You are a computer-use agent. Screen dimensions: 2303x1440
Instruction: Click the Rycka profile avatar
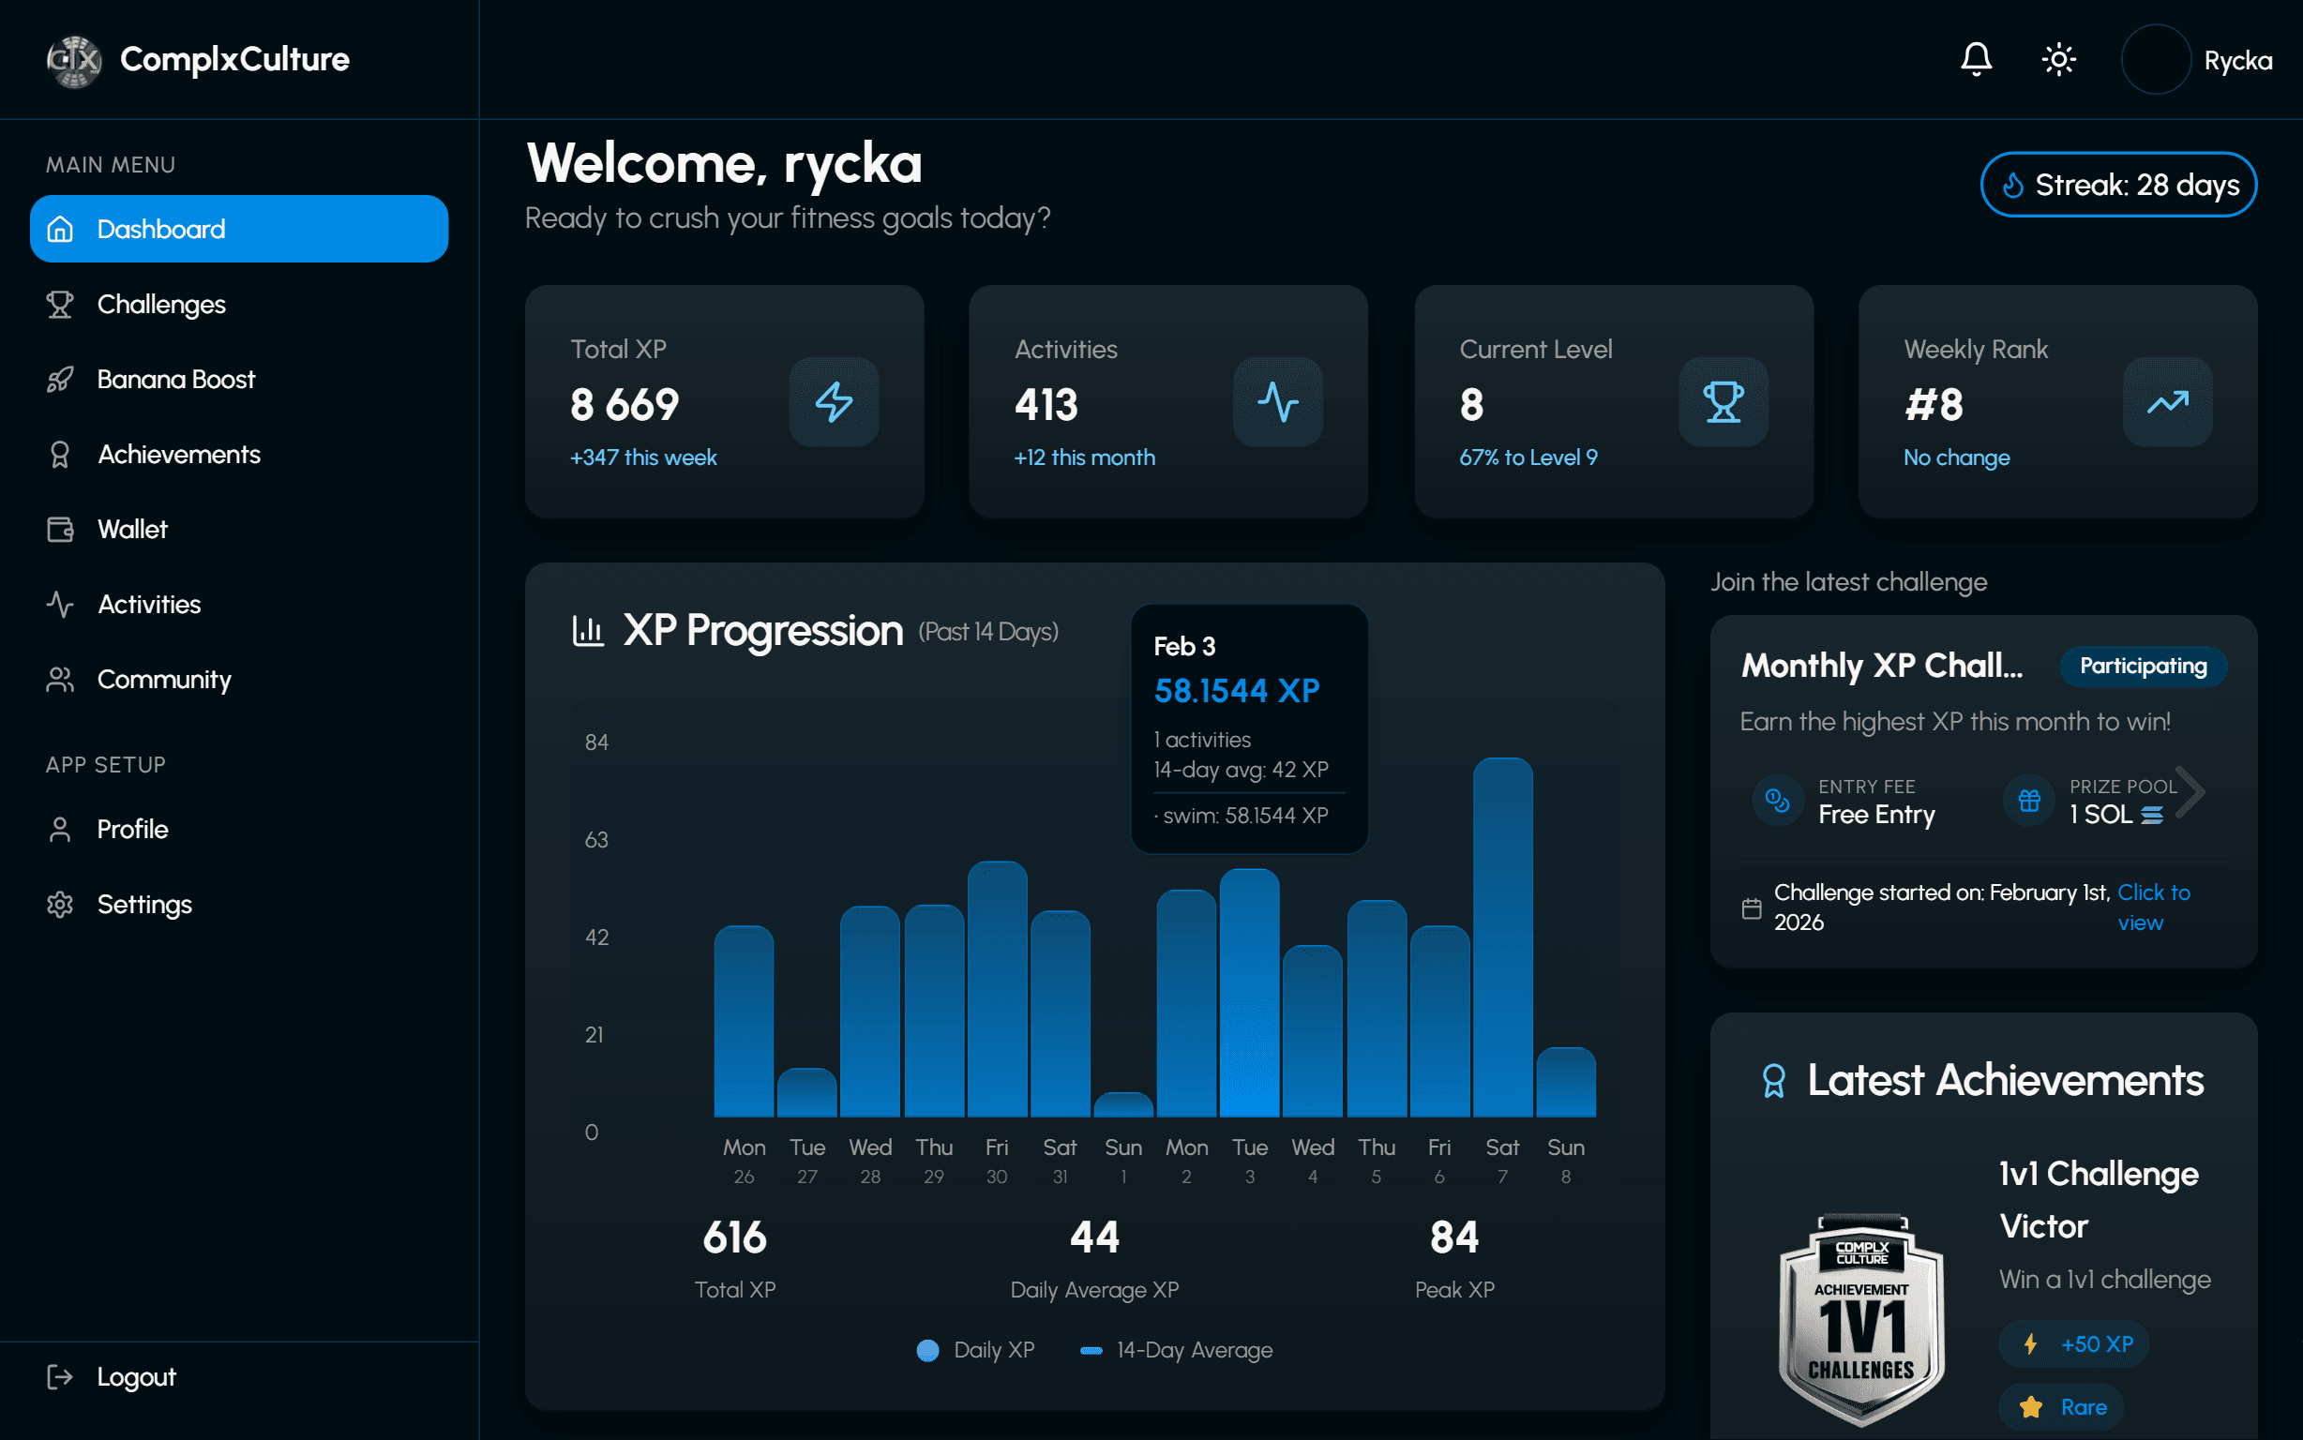(x=2156, y=59)
